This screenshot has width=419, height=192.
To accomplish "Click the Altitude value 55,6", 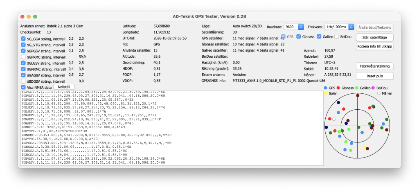I will 157,56.
